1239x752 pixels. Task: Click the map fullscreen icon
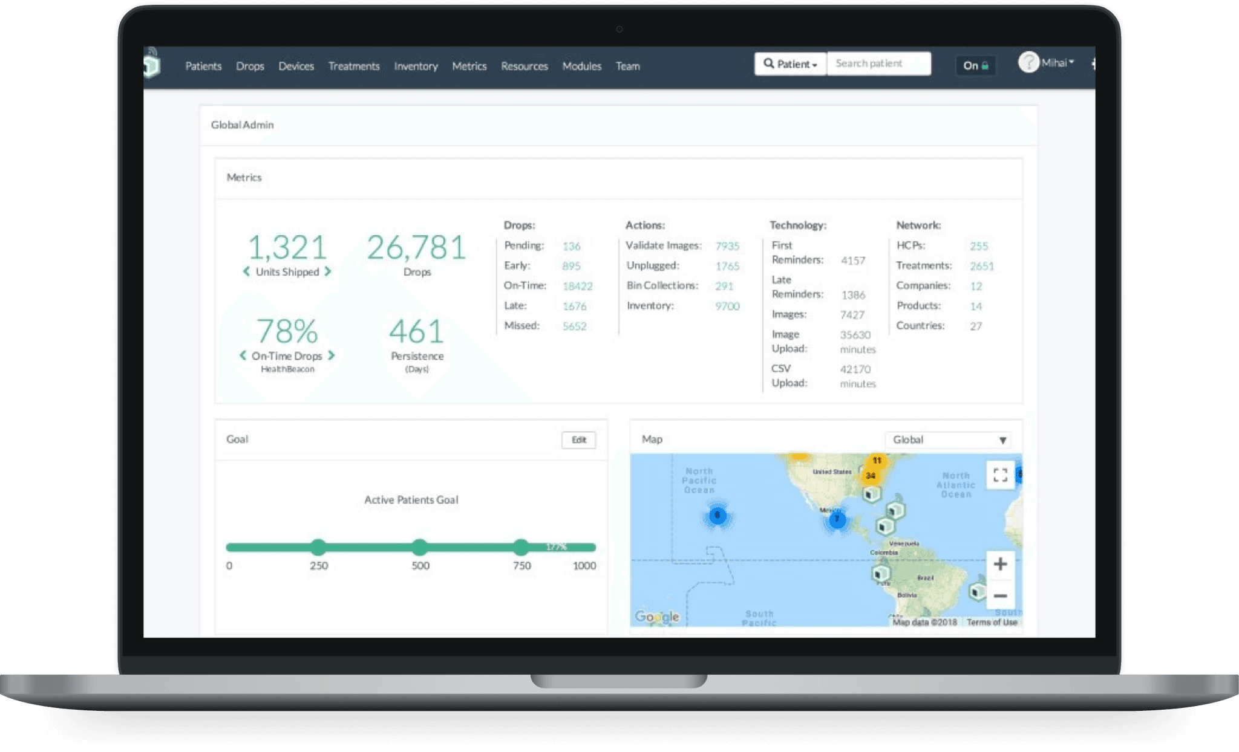(x=1000, y=475)
